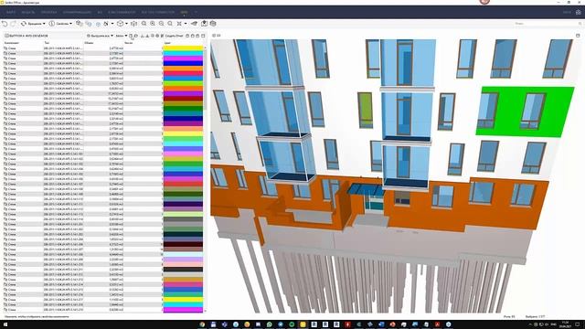Click the fit-to-extents crossed arrows icon
Image resolution: width=585 pixels, height=329 pixels.
179,24
